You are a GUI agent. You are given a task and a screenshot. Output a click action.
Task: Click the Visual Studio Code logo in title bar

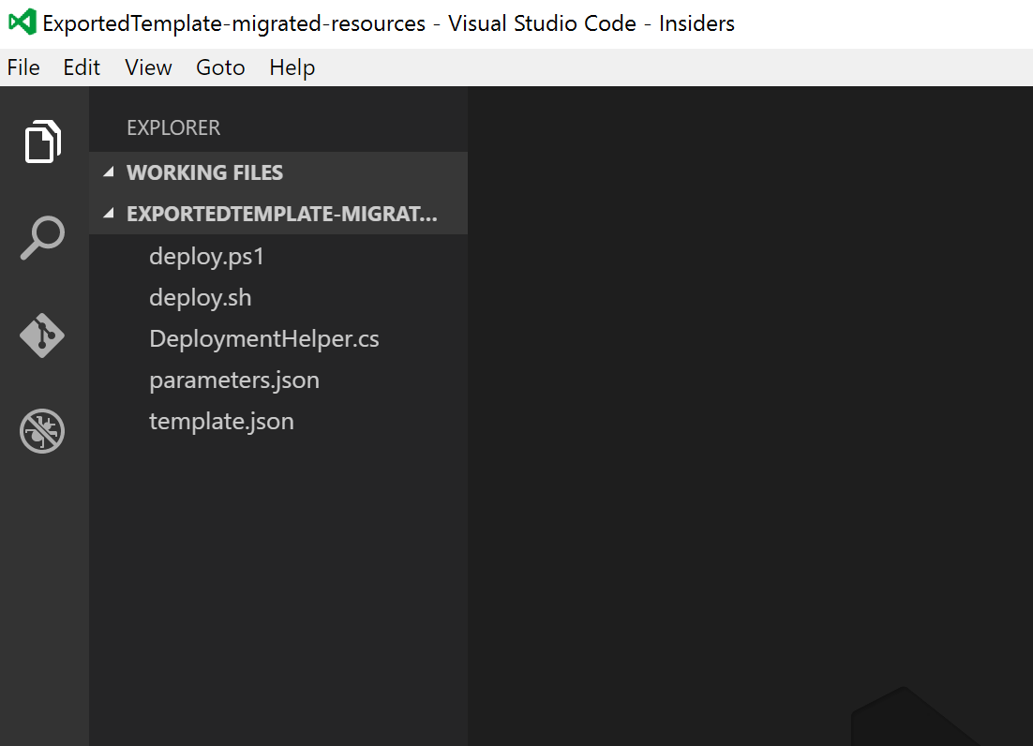tap(22, 22)
